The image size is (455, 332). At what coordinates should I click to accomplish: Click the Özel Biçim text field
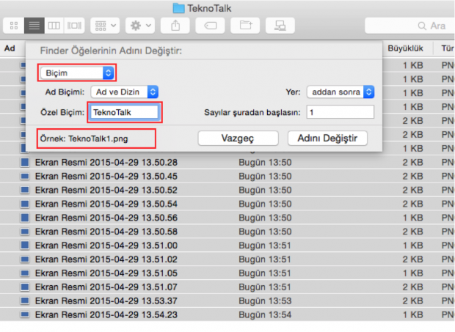click(x=125, y=112)
